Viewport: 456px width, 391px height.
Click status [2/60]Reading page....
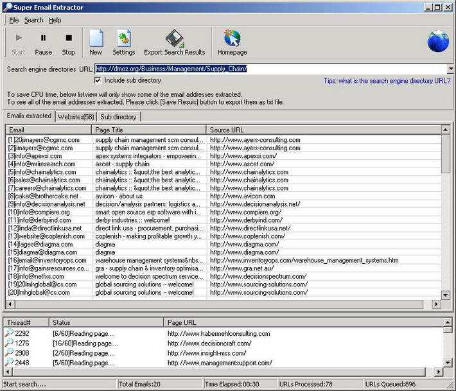click(x=83, y=353)
